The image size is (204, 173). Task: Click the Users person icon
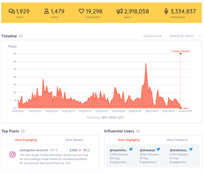click(x=46, y=12)
